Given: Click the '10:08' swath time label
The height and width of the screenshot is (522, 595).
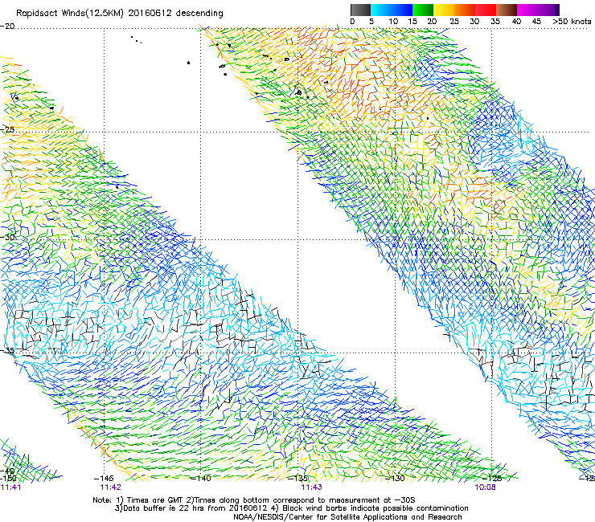Looking at the screenshot, I should pos(486,487).
